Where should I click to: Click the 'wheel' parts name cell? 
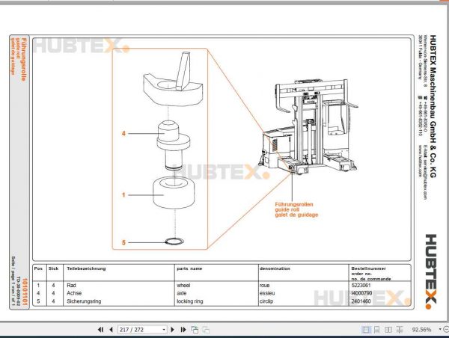click(x=183, y=286)
